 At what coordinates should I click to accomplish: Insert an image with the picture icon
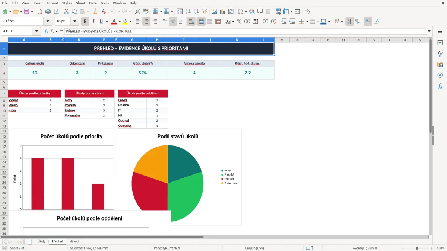(x=215, y=12)
